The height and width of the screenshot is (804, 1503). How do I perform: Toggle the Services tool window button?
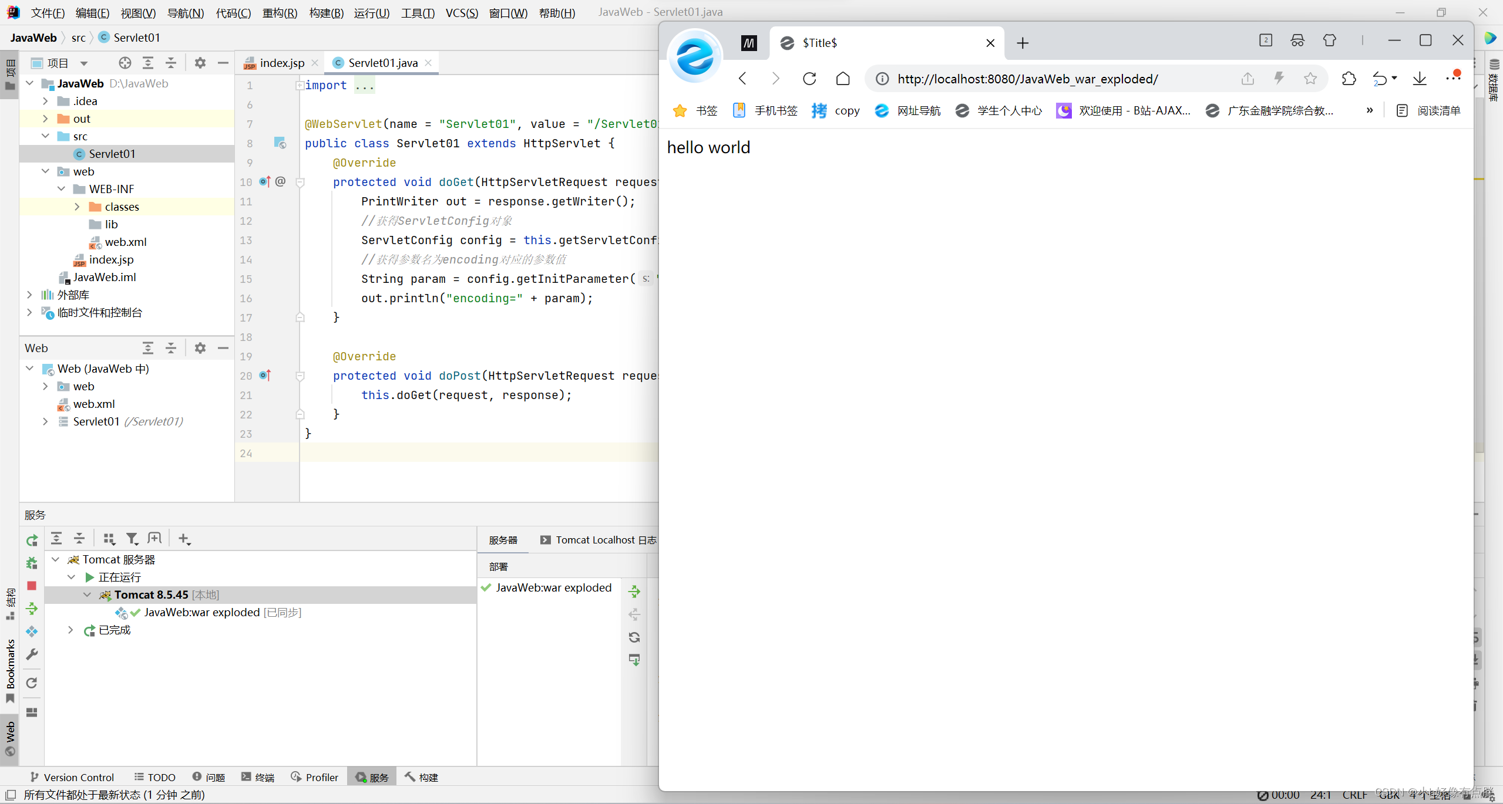tap(372, 777)
